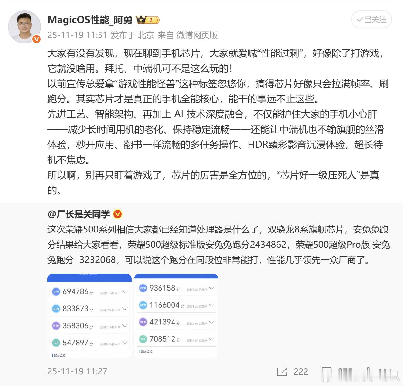Click CPU icon beside 694786 score
The height and width of the screenshot is (386, 403).
56,291
